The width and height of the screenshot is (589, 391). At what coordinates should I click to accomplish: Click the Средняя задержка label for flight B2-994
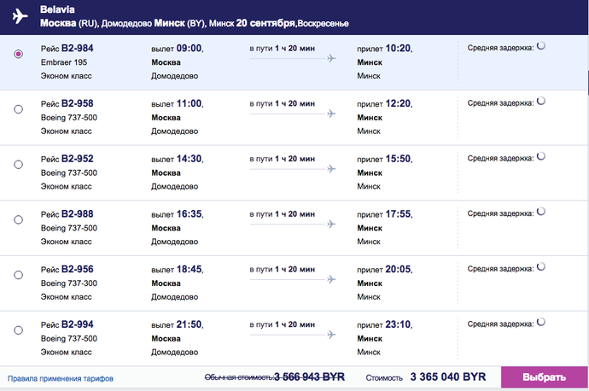click(x=500, y=324)
